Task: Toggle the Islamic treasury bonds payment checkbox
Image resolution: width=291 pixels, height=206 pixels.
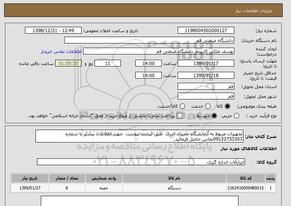Action: (x=180, y=116)
